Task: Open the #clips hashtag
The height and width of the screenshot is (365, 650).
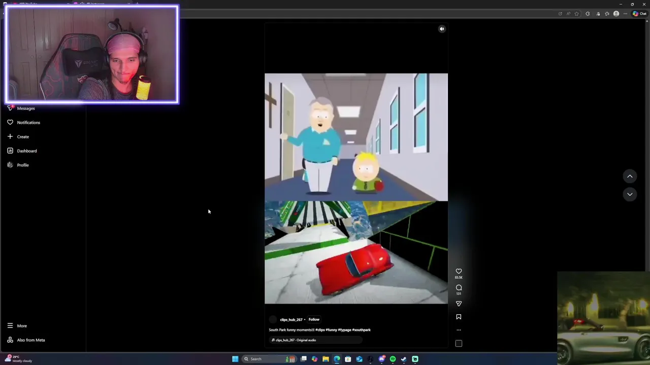Action: tap(320, 330)
